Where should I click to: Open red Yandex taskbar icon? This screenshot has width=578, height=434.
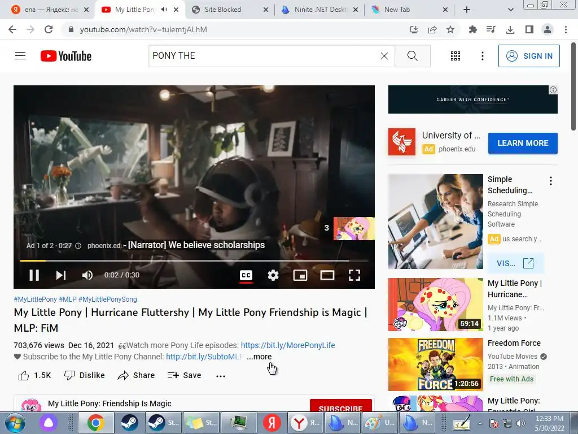tap(272, 423)
